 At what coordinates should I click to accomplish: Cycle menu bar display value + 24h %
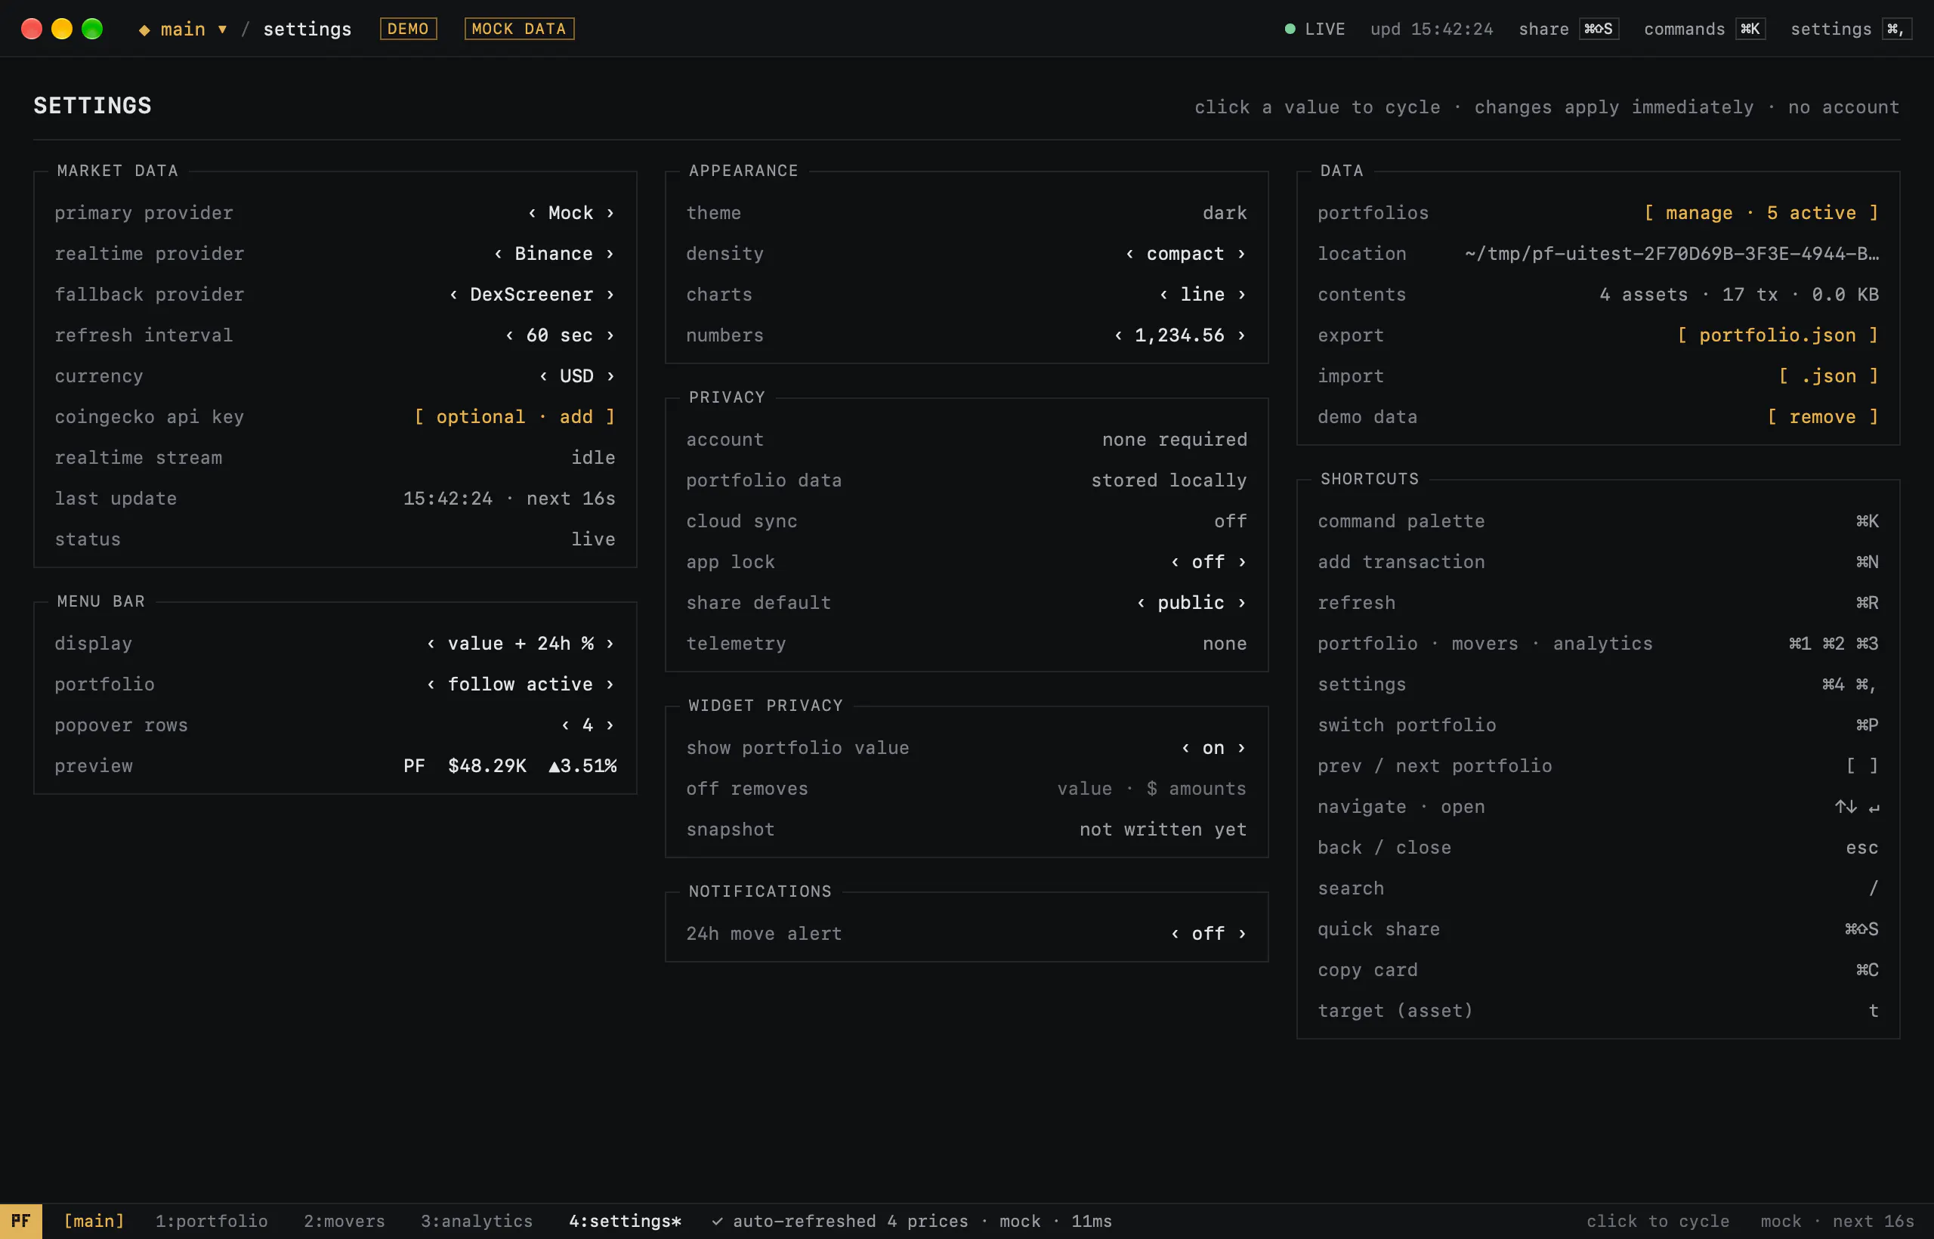[x=521, y=644]
